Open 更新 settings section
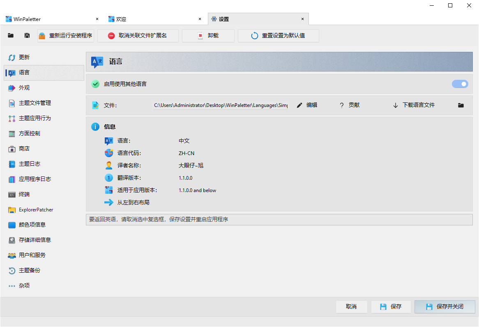The height and width of the screenshot is (327, 479). [44, 58]
